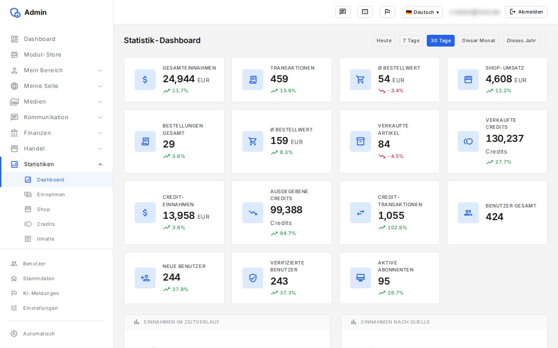Viewport: 558px width, 348px height.
Task: Click the Abmelden logout button
Action: click(x=526, y=12)
